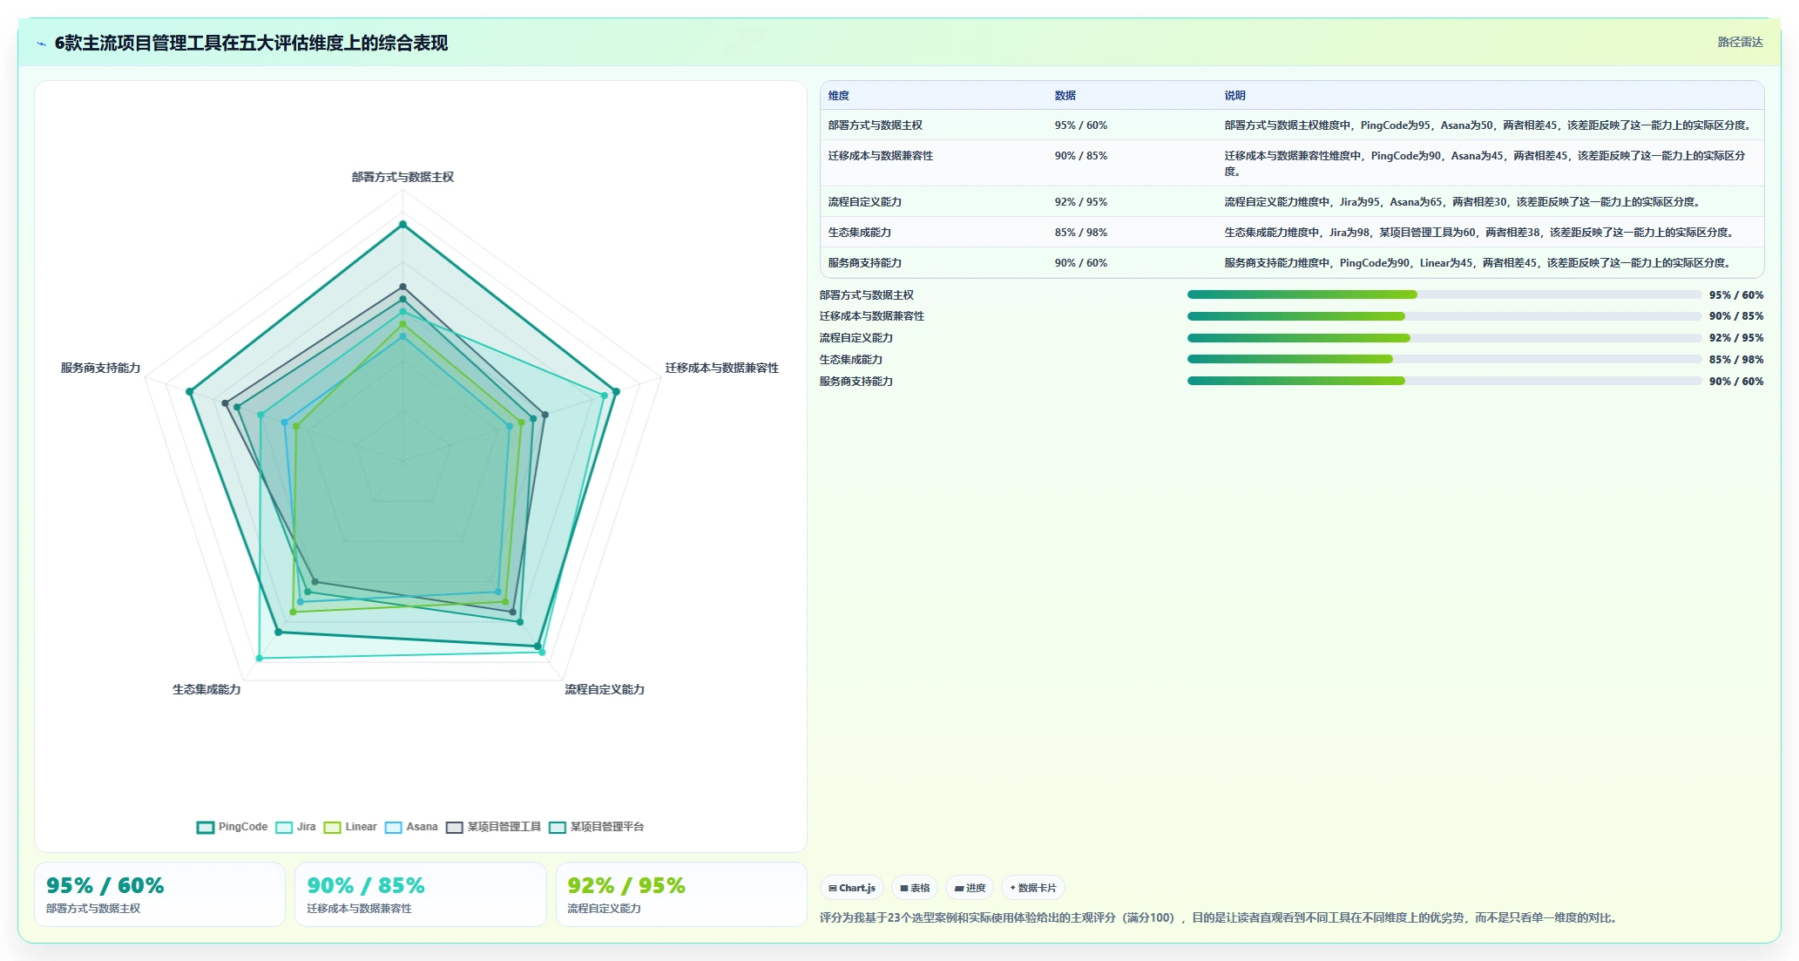
Task: Click radar axis label 部署方式与数据主权
Action: point(402,177)
